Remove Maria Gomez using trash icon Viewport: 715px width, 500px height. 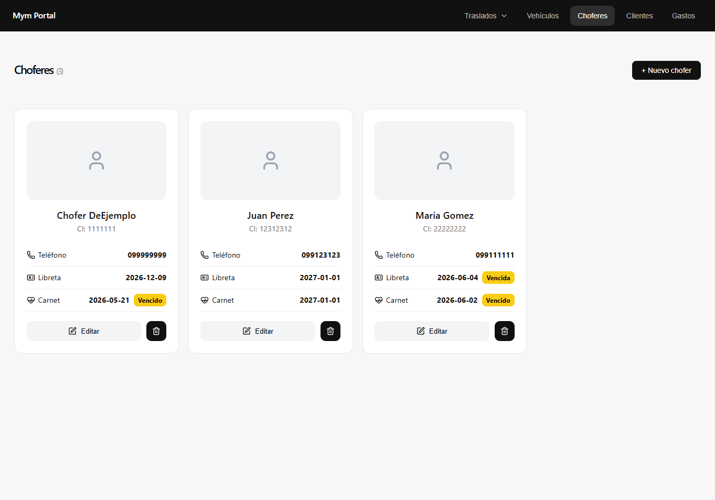505,331
